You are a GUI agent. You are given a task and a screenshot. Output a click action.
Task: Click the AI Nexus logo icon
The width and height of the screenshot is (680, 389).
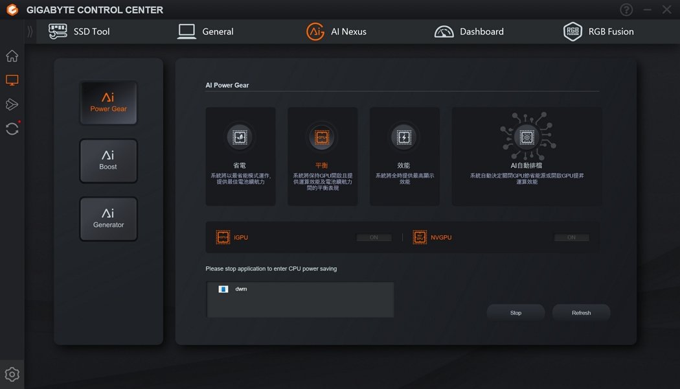(x=315, y=32)
